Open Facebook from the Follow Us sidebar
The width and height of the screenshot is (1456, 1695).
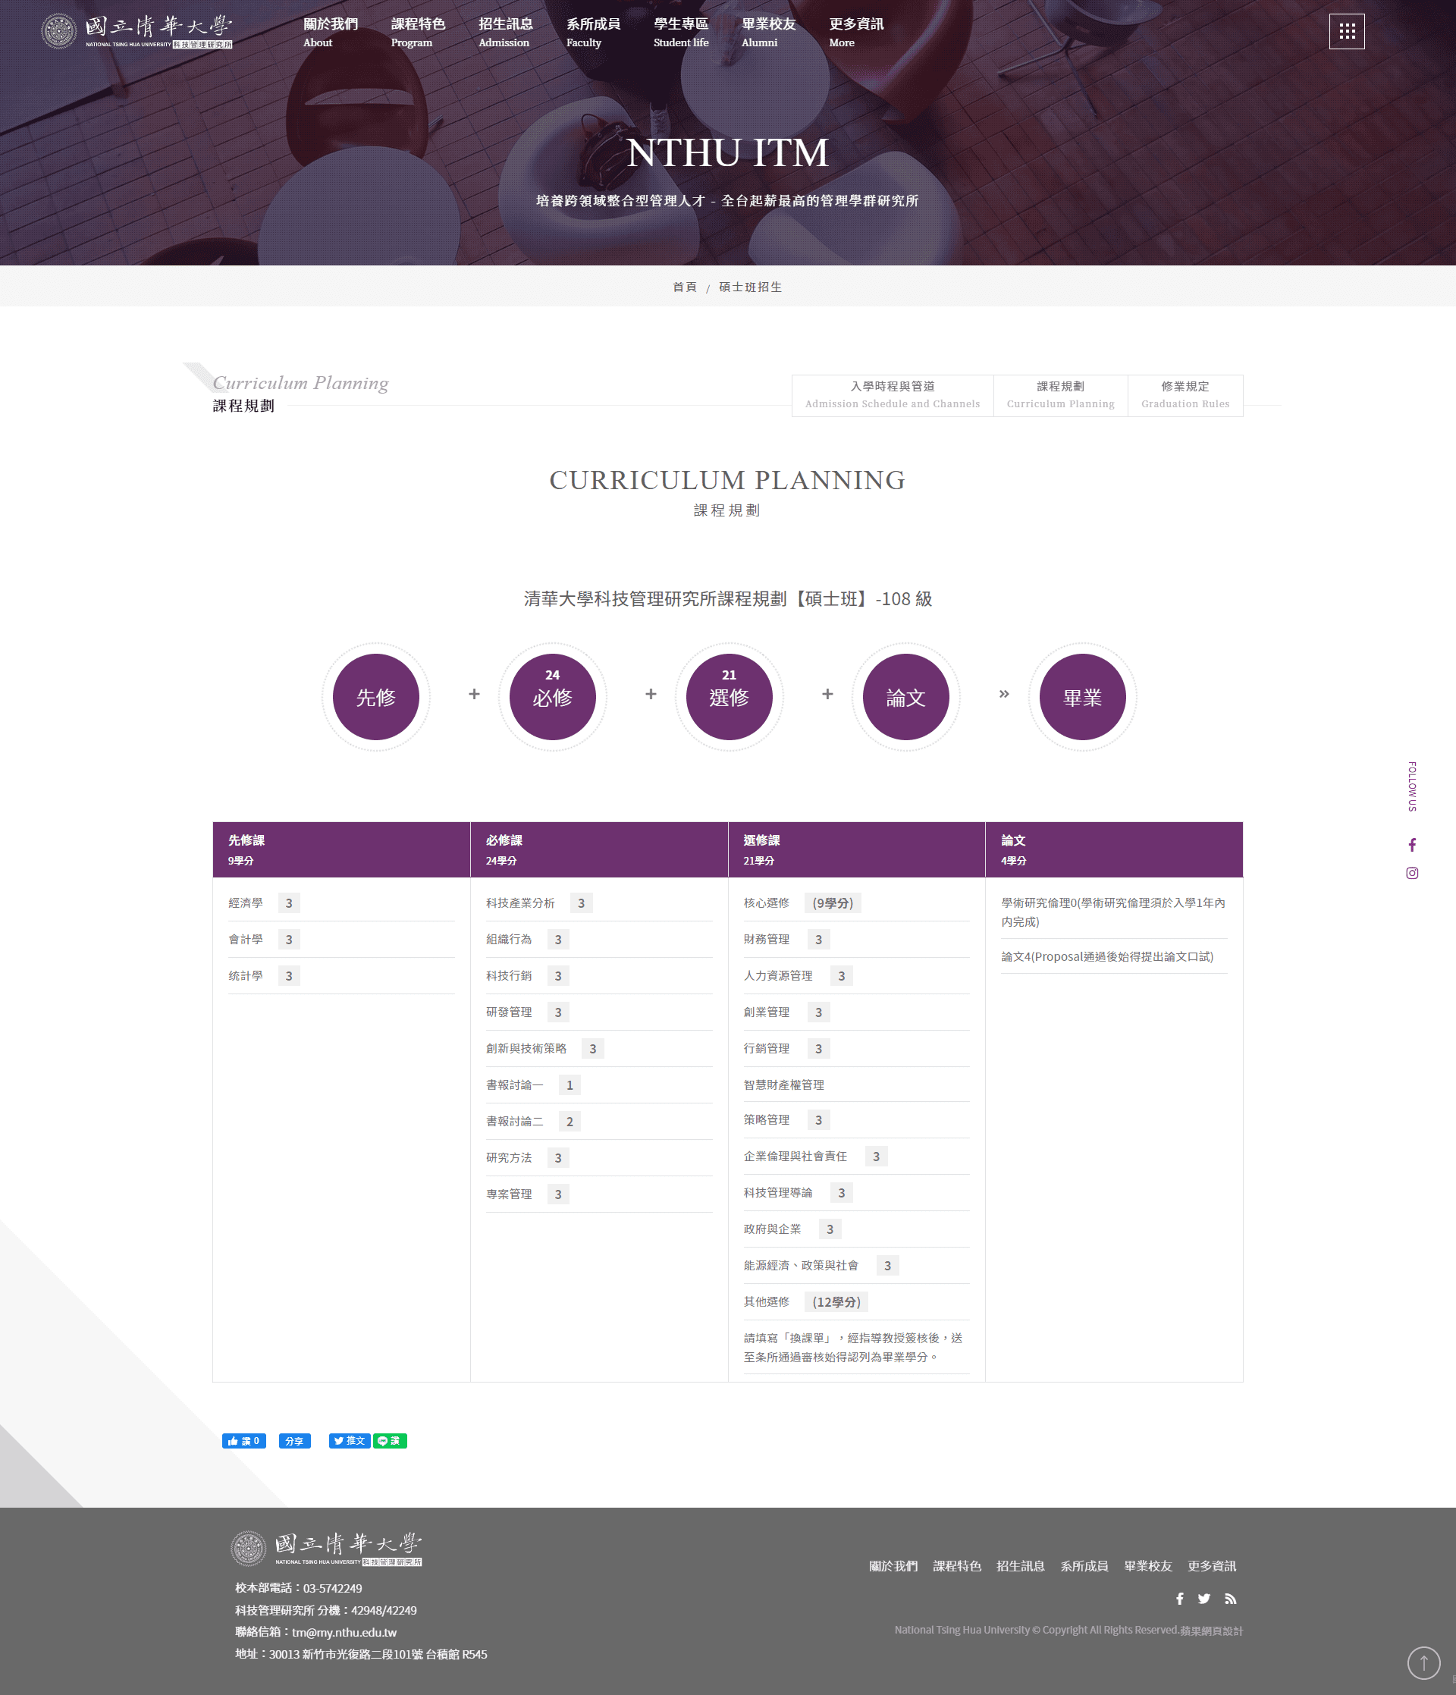[x=1412, y=844]
